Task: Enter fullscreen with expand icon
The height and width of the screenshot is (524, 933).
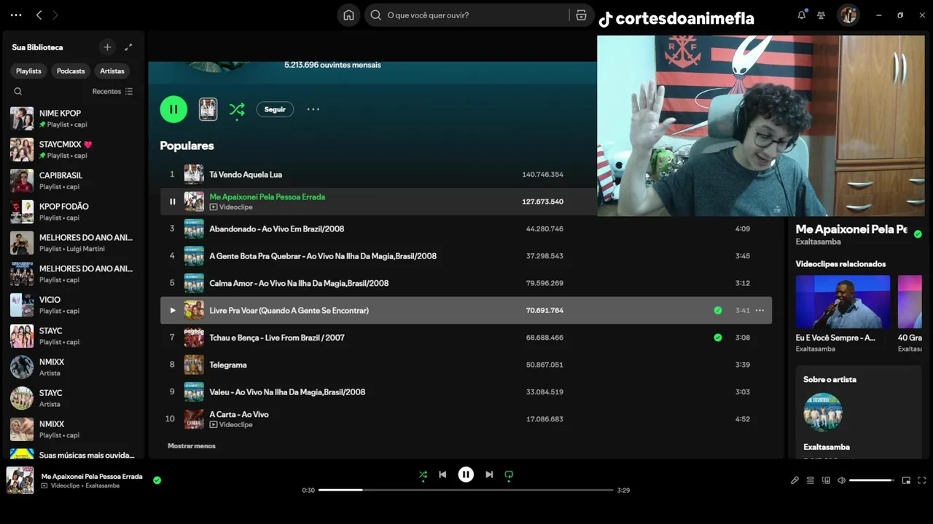Action: pos(921,480)
